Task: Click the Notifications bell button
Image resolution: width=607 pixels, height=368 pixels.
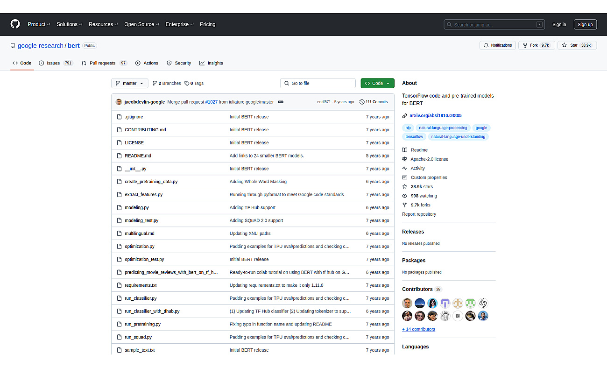Action: (x=498, y=45)
